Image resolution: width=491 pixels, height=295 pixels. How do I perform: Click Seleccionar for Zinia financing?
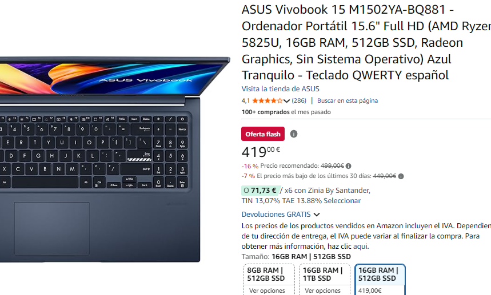(x=342, y=201)
